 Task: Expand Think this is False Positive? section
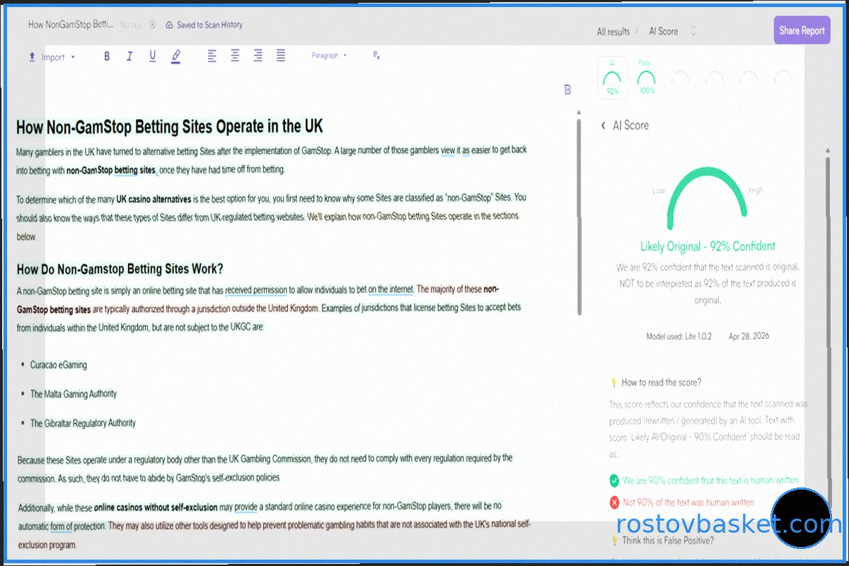click(668, 541)
